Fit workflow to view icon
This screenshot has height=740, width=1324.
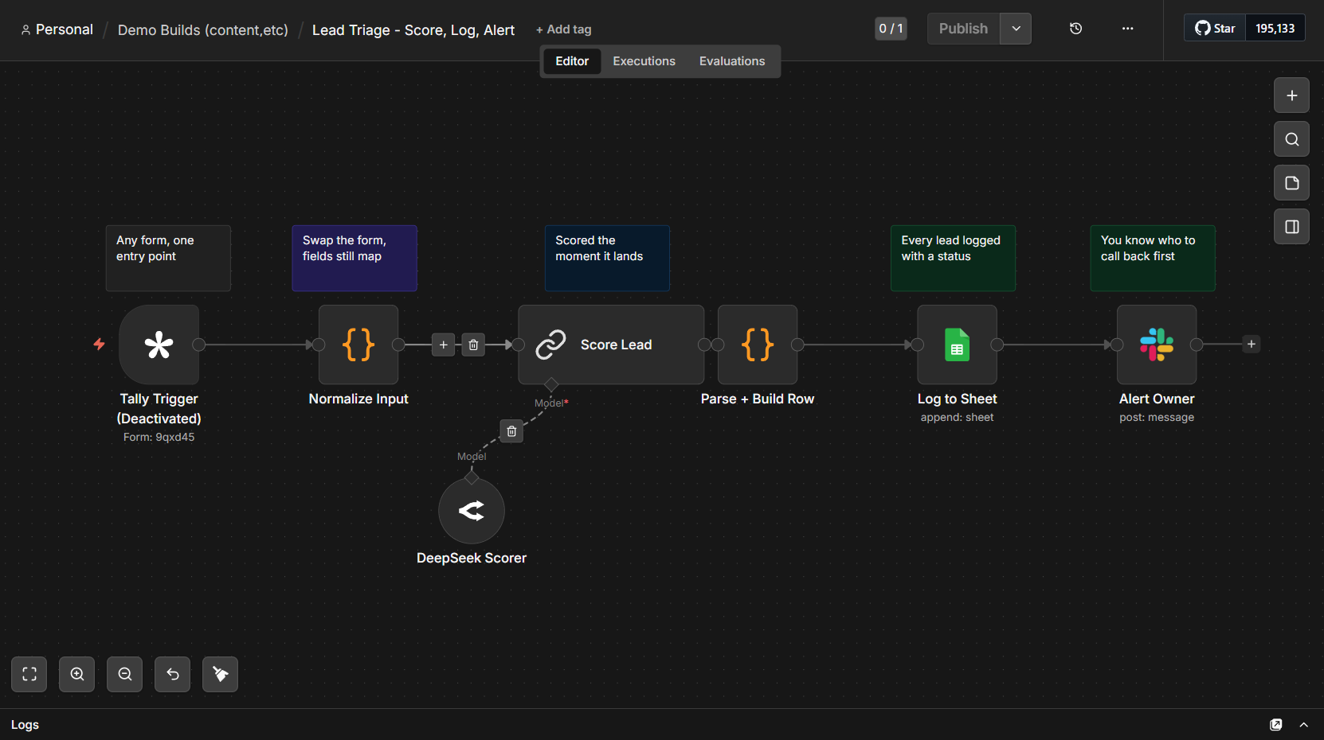pos(29,674)
